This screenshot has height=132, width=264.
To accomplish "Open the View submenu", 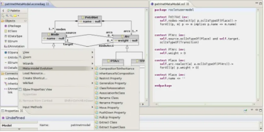I will [x=56, y=52].
